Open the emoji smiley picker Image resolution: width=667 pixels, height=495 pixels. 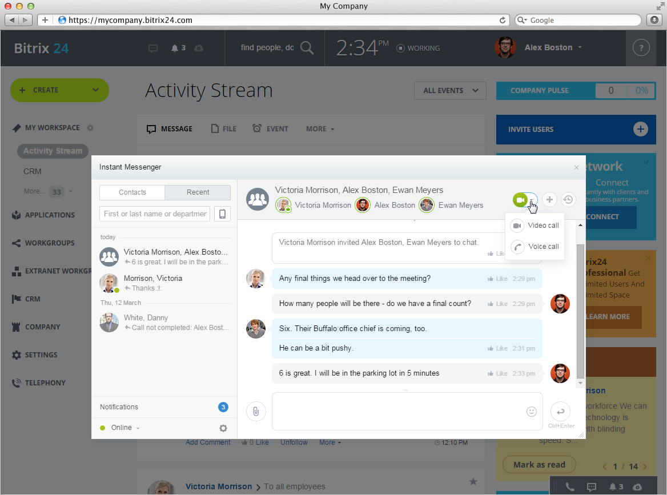[x=531, y=411]
